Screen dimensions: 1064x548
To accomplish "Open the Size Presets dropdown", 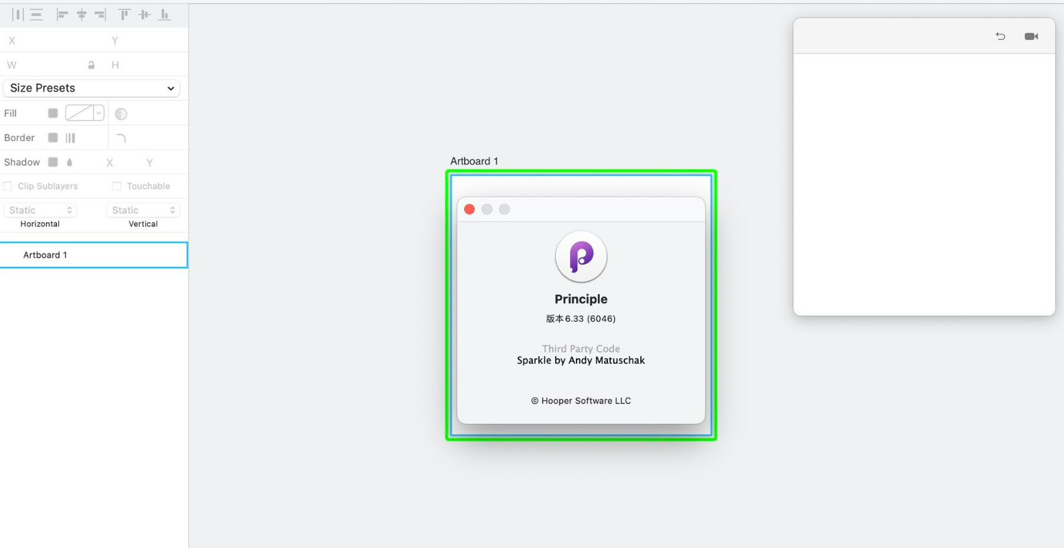I will (92, 88).
